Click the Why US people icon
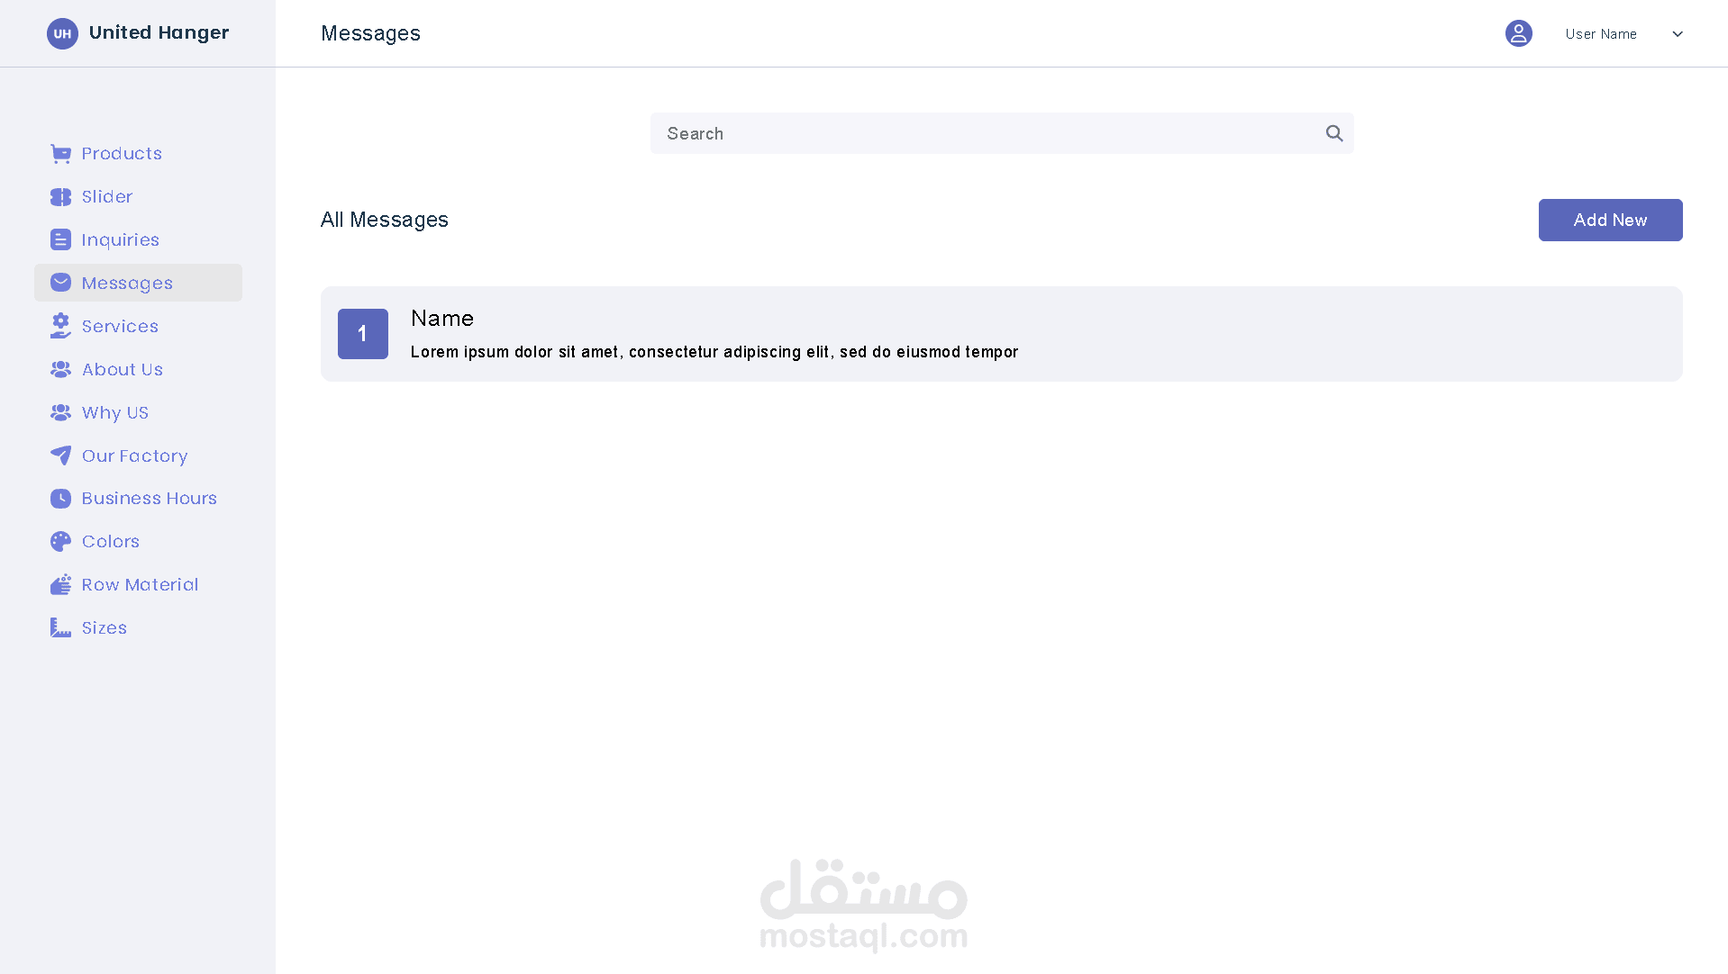The height and width of the screenshot is (974, 1728). click(60, 412)
